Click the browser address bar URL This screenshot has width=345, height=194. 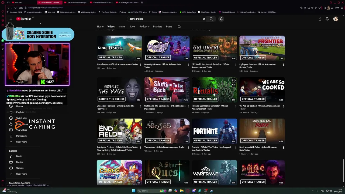(46, 8)
